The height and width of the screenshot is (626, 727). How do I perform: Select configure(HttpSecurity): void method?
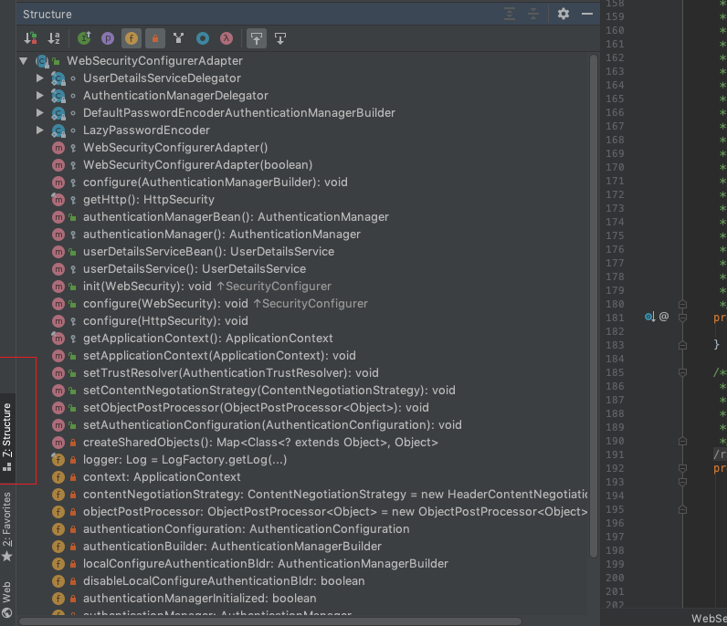point(165,321)
